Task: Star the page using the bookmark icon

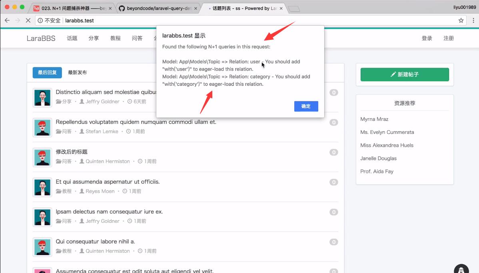Action: 461,20
